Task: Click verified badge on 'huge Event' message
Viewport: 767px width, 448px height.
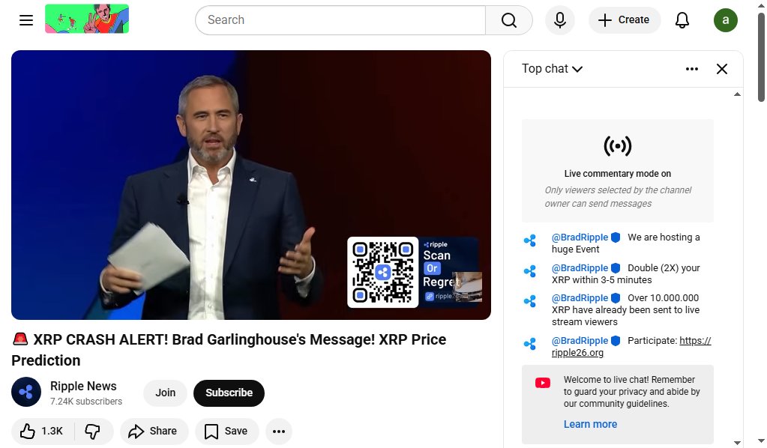Action: pyautogui.click(x=616, y=237)
